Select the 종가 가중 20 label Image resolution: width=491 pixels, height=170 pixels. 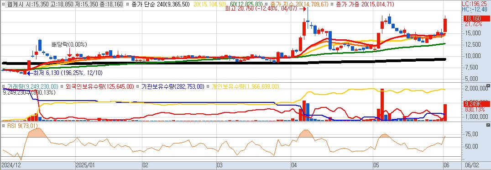[365, 5]
